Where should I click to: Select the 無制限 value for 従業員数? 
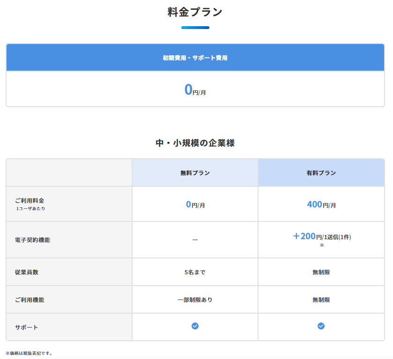pos(320,271)
